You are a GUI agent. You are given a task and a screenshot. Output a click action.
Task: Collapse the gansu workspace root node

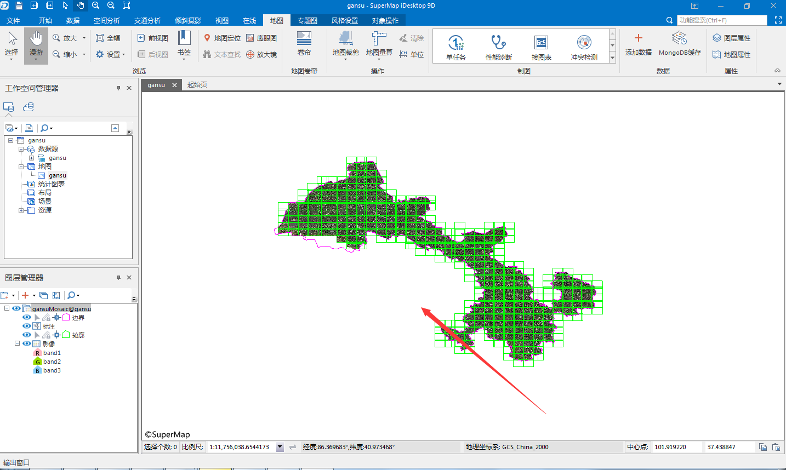tap(11, 140)
